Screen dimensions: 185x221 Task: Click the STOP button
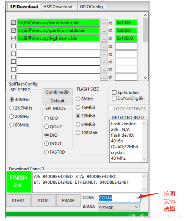click(43, 201)
